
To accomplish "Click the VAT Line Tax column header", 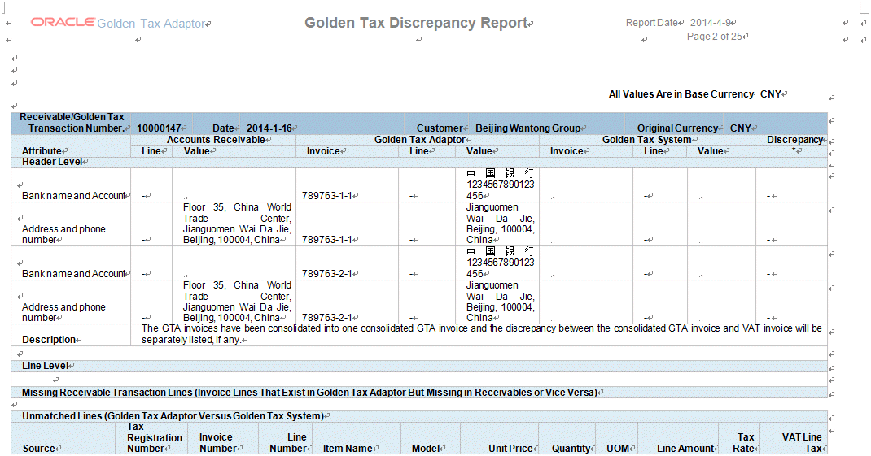I will tap(802, 443).
